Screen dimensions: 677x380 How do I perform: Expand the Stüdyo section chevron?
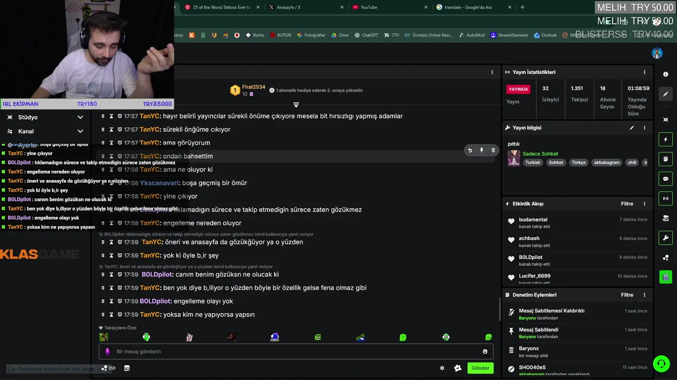80,117
